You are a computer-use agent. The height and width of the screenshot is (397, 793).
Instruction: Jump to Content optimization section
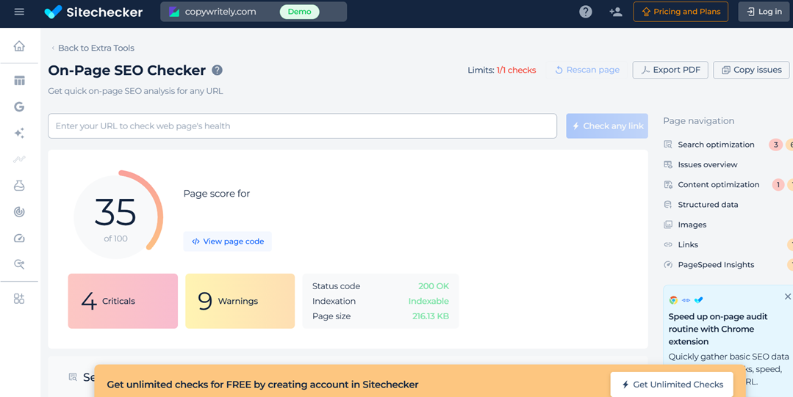[x=718, y=185]
